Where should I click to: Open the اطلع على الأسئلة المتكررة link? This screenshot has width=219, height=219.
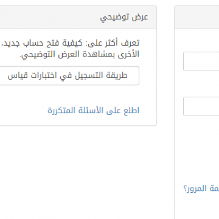(94, 111)
